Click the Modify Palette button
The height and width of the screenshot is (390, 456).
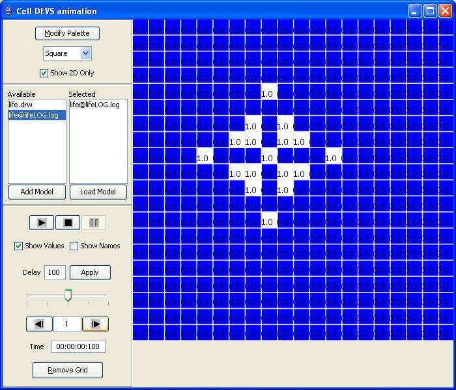[x=67, y=33]
